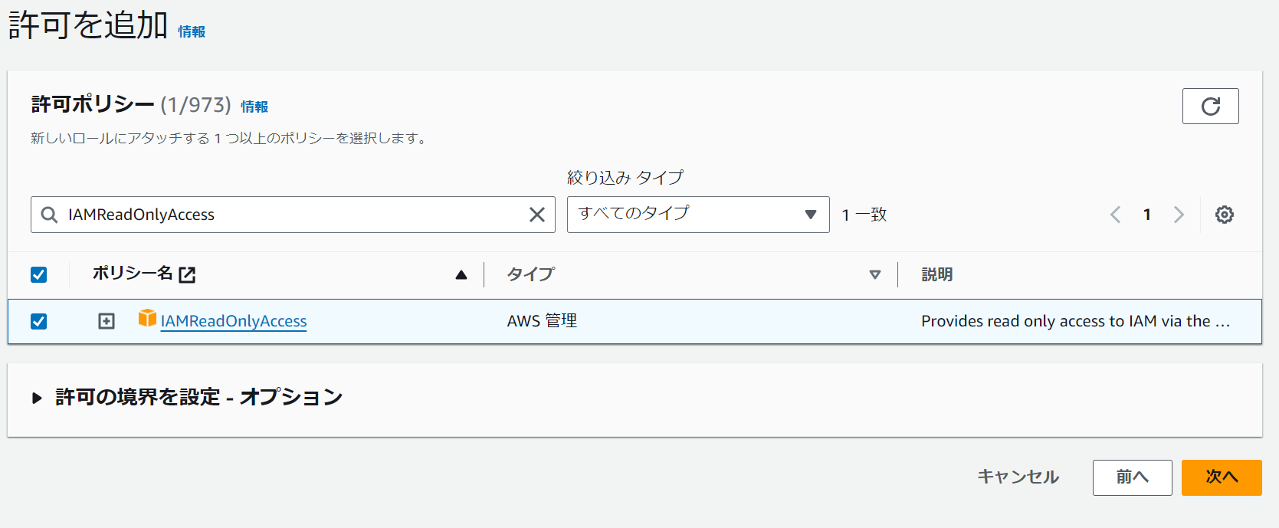Viewport: 1279px width, 528px height.
Task: Expand the IAMReadOnlyAccess policy details
Action: pos(107,321)
